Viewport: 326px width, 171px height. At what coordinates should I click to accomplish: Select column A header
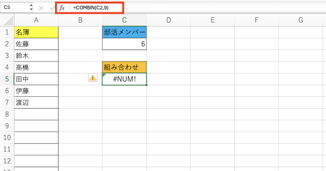pyautogui.click(x=36, y=20)
